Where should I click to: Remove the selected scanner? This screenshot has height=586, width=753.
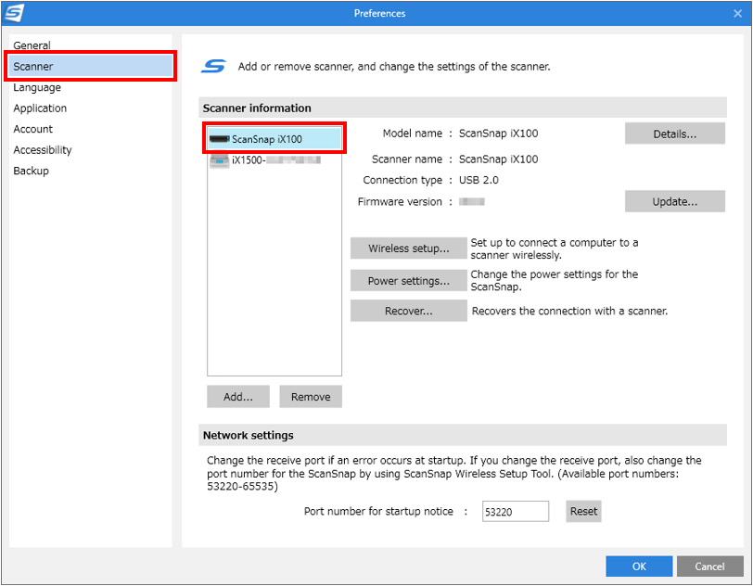(x=311, y=396)
